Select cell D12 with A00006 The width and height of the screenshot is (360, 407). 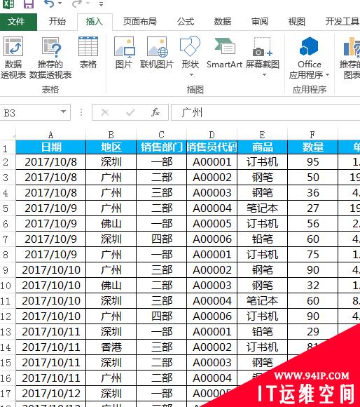[212, 316]
